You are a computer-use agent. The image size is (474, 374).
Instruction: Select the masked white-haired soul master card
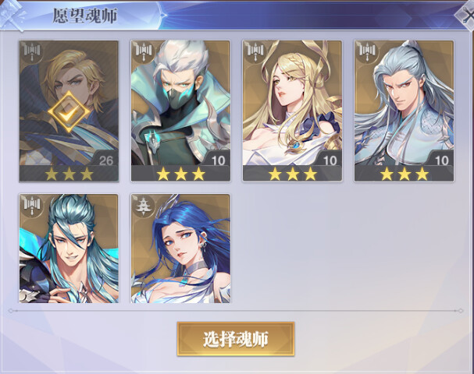[180, 111]
